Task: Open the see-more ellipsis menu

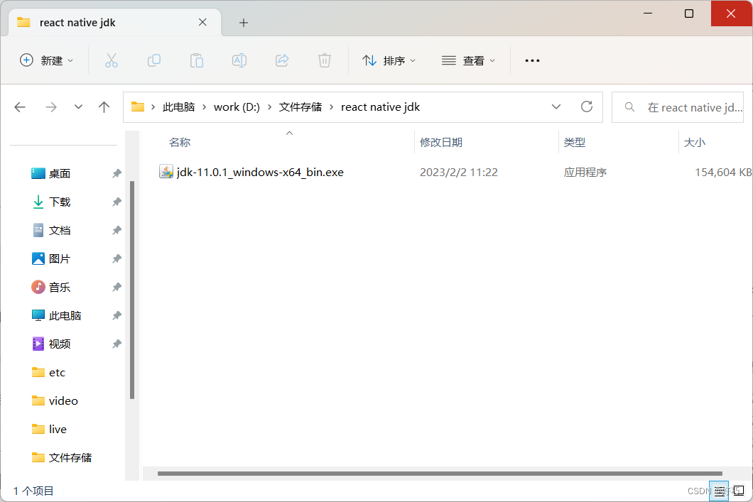Action: tap(532, 60)
